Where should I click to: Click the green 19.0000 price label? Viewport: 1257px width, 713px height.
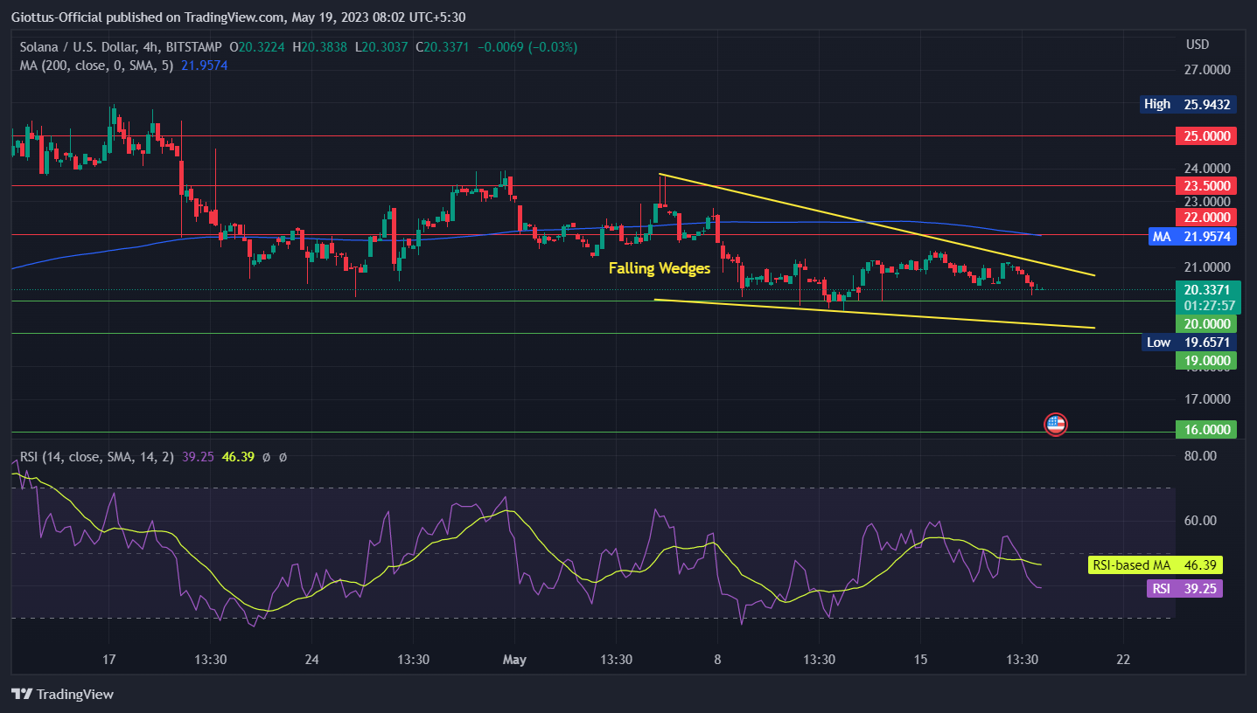(1206, 360)
